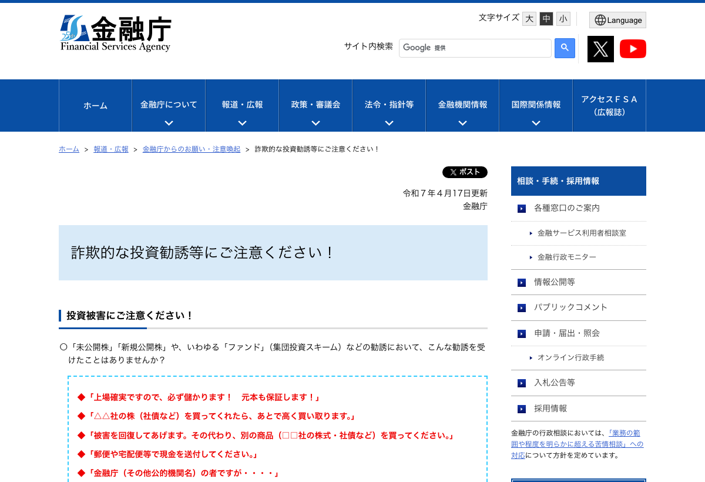Expand the 国際関係情報 chevron
The width and height of the screenshot is (705, 482).
(x=536, y=123)
